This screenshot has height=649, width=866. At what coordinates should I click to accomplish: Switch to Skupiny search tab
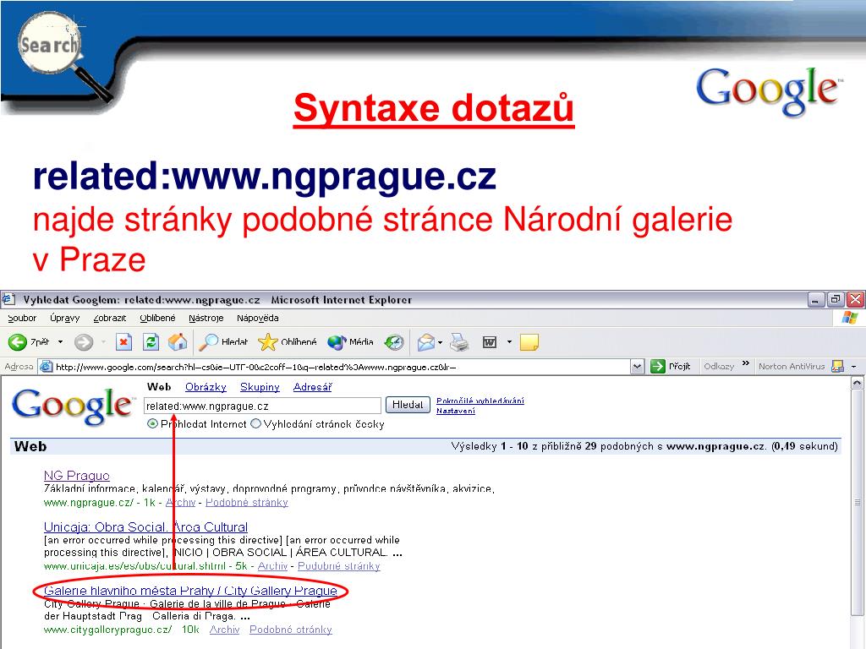click(260, 387)
